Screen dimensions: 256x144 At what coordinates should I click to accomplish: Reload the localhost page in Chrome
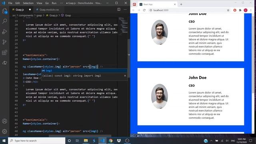(144, 10)
